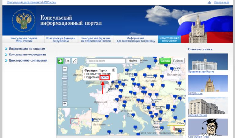Follow the здесь link in balloon
The width and height of the screenshot is (235, 138).
104,78
